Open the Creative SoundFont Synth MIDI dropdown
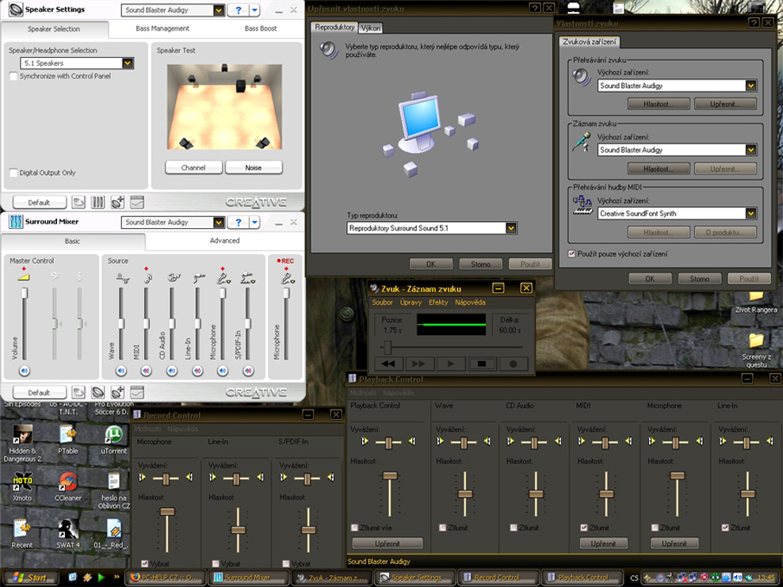The height and width of the screenshot is (587, 783). click(751, 213)
